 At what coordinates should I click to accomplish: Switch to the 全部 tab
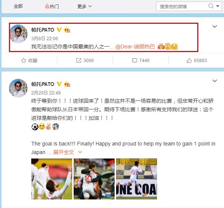point(18,6)
